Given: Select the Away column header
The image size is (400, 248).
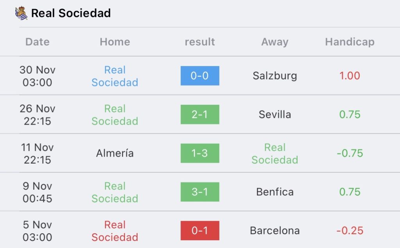Looking at the screenshot, I should coord(275,42).
